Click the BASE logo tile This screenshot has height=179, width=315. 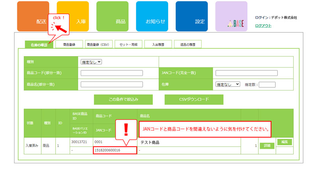(232, 17)
